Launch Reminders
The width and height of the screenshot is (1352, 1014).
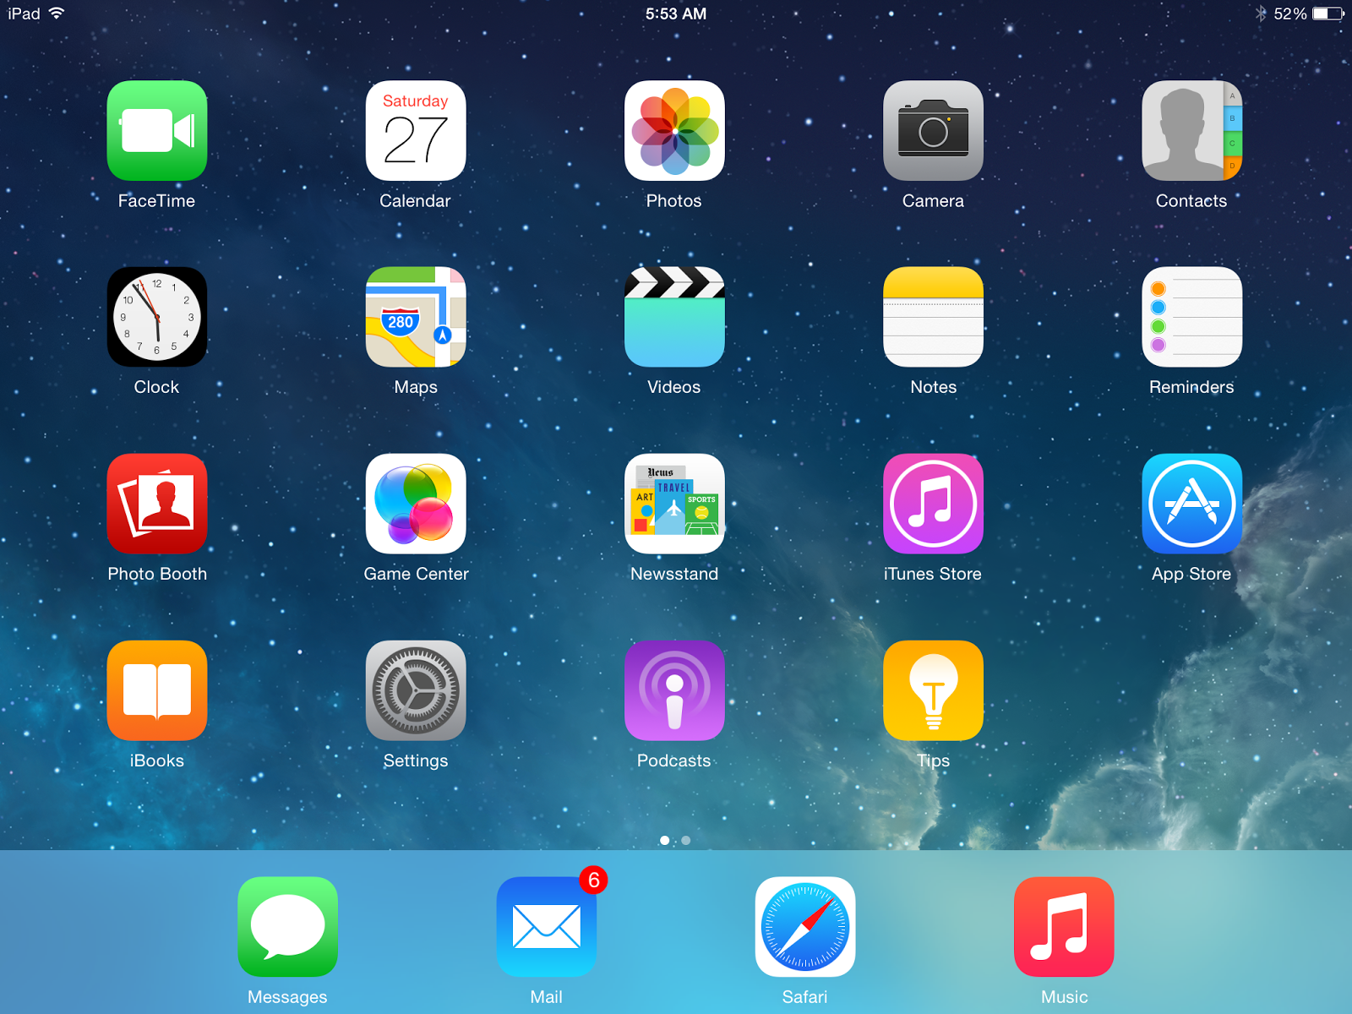[1191, 318]
